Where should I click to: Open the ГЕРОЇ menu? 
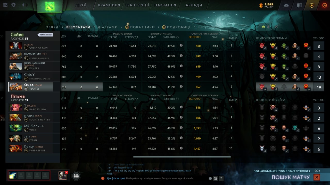point(81,5)
